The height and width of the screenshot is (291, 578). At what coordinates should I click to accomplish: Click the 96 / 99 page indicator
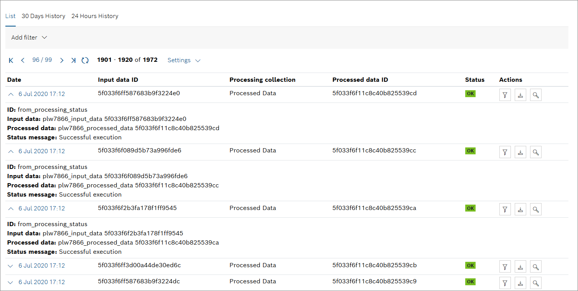[x=42, y=60]
